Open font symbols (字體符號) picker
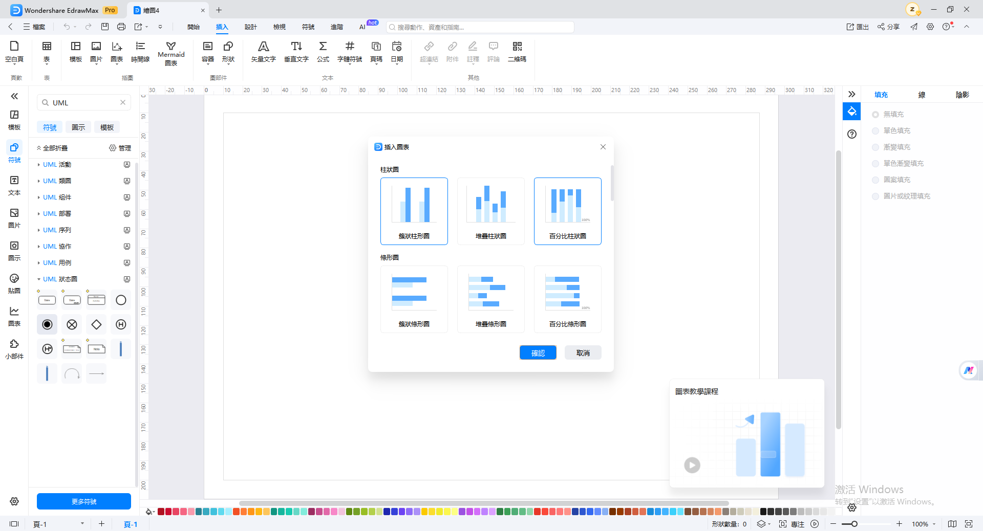Image resolution: width=983 pixels, height=531 pixels. pyautogui.click(x=350, y=52)
